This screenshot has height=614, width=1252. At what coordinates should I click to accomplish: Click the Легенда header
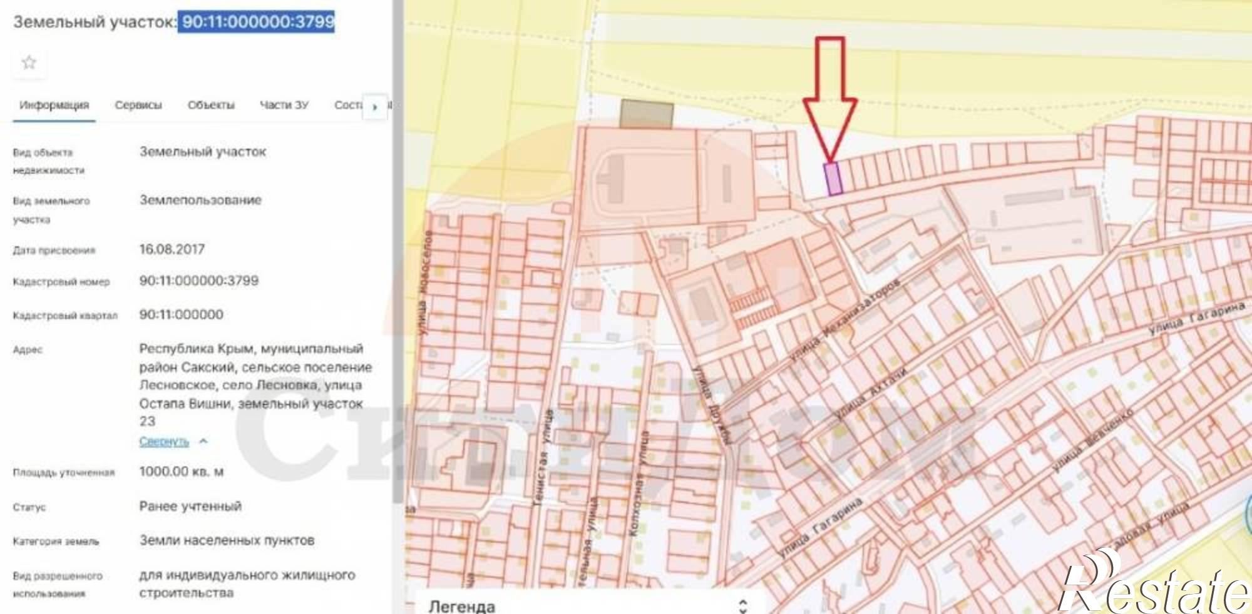coord(461,606)
